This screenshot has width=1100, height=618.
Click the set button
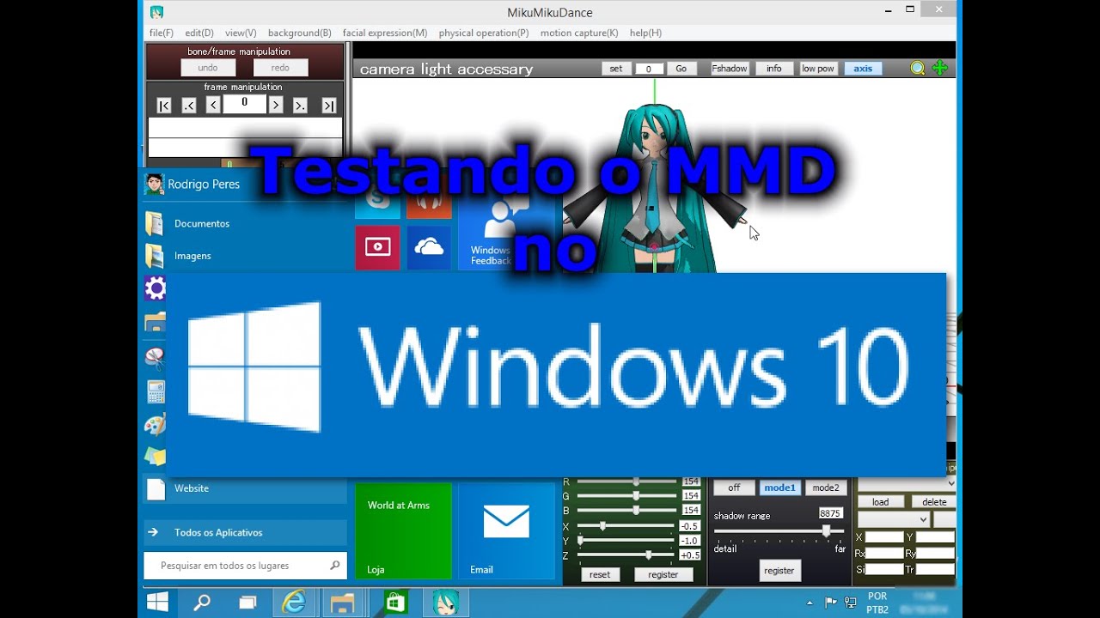[616, 69]
